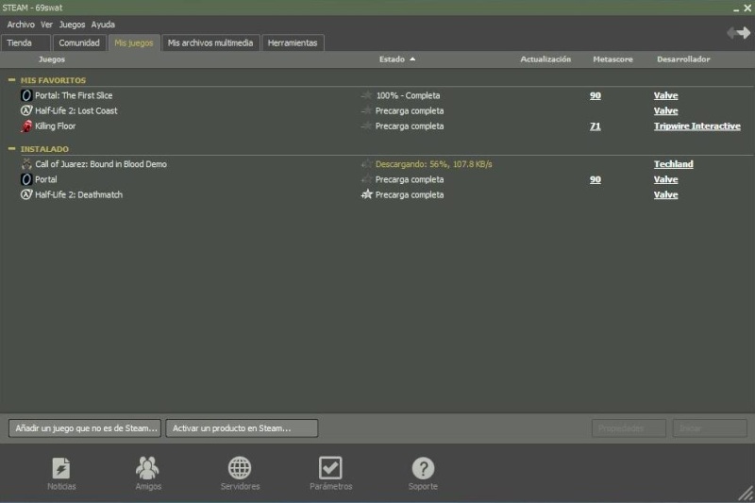This screenshot has width=755, height=503.
Task: Switch to the Tienda tab
Action: click(25, 42)
